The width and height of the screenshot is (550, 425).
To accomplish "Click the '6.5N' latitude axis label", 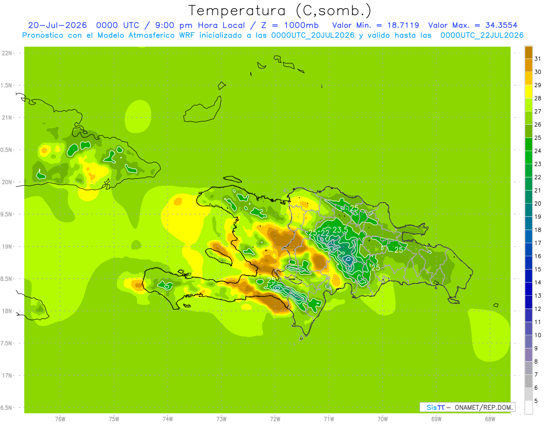I will [x=6, y=408].
